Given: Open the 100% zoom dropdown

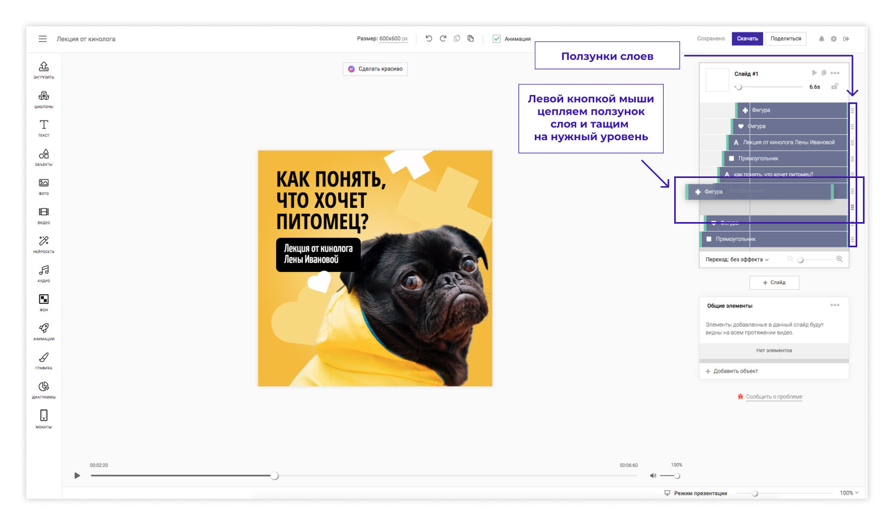Looking at the screenshot, I should click(849, 493).
